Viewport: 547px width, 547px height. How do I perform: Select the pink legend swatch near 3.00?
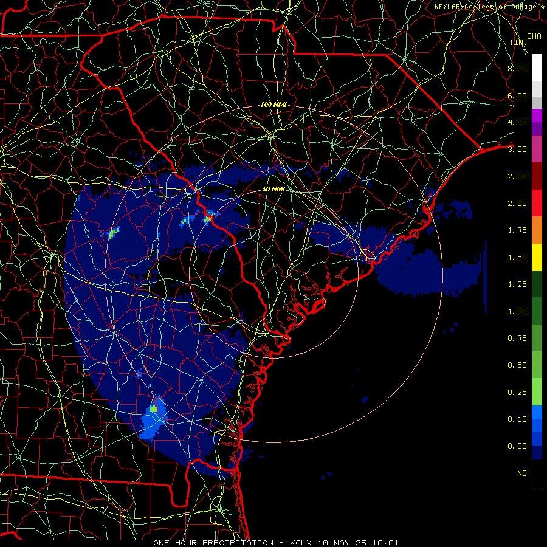coord(537,150)
